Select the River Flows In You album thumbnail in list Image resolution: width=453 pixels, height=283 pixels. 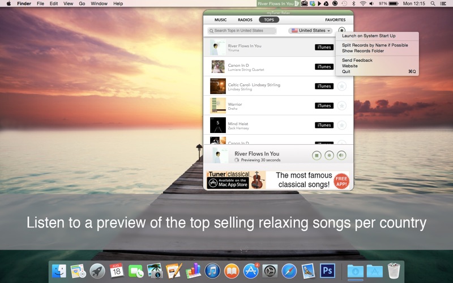[218, 48]
